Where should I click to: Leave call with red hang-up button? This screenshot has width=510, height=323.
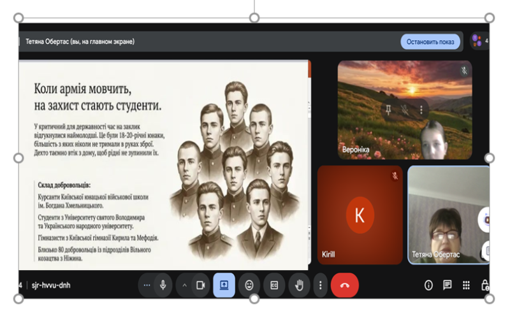(345, 285)
